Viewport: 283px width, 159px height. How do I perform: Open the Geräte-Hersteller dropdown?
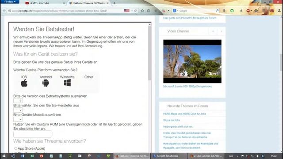pos(18,110)
